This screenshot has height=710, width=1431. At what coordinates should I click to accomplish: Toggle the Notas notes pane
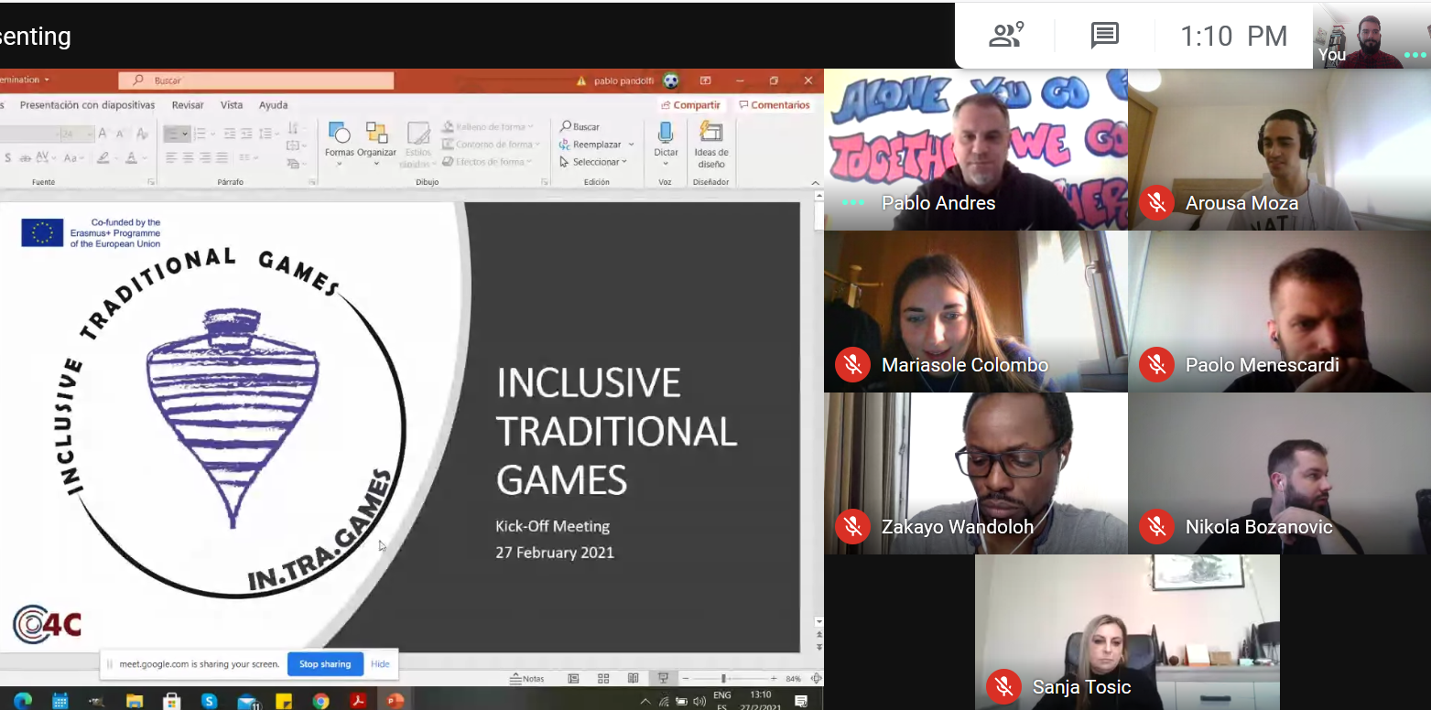pyautogui.click(x=527, y=678)
